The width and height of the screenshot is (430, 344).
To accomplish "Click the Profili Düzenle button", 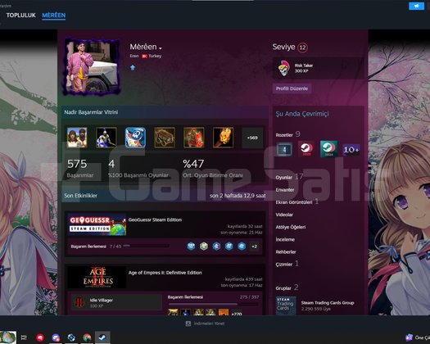I will [292, 88].
